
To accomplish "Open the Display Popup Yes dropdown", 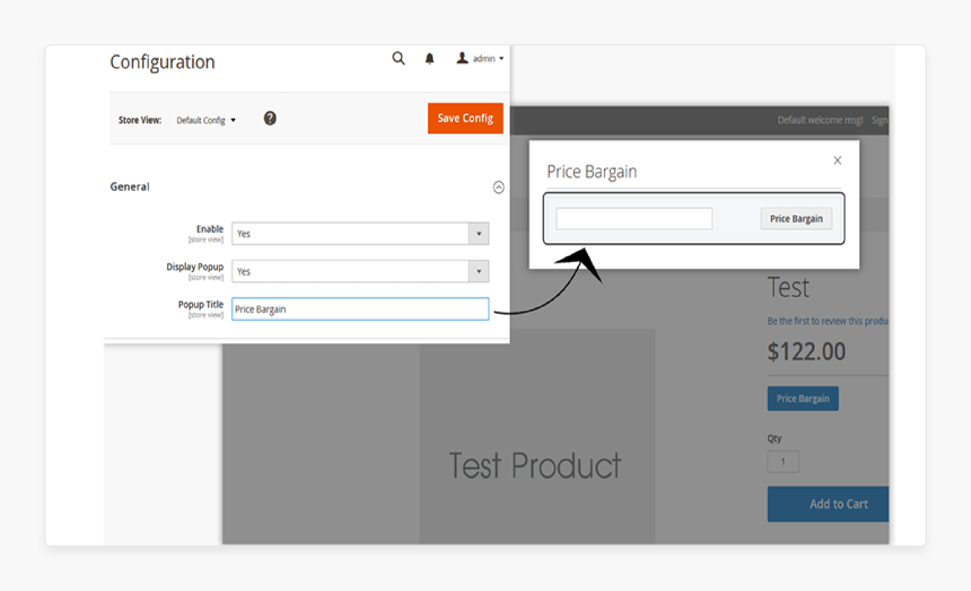I will click(x=360, y=271).
